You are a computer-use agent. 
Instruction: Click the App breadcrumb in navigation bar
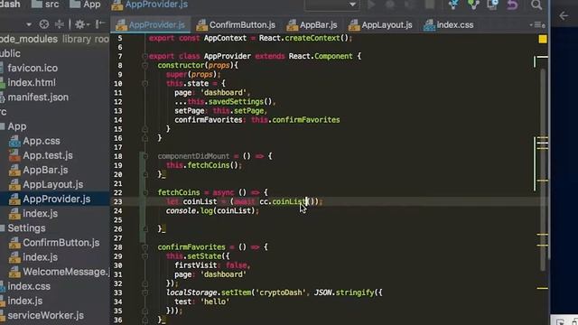click(85, 5)
